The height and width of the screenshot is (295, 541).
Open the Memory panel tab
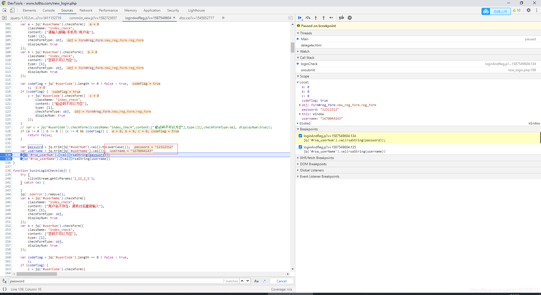tap(131, 10)
